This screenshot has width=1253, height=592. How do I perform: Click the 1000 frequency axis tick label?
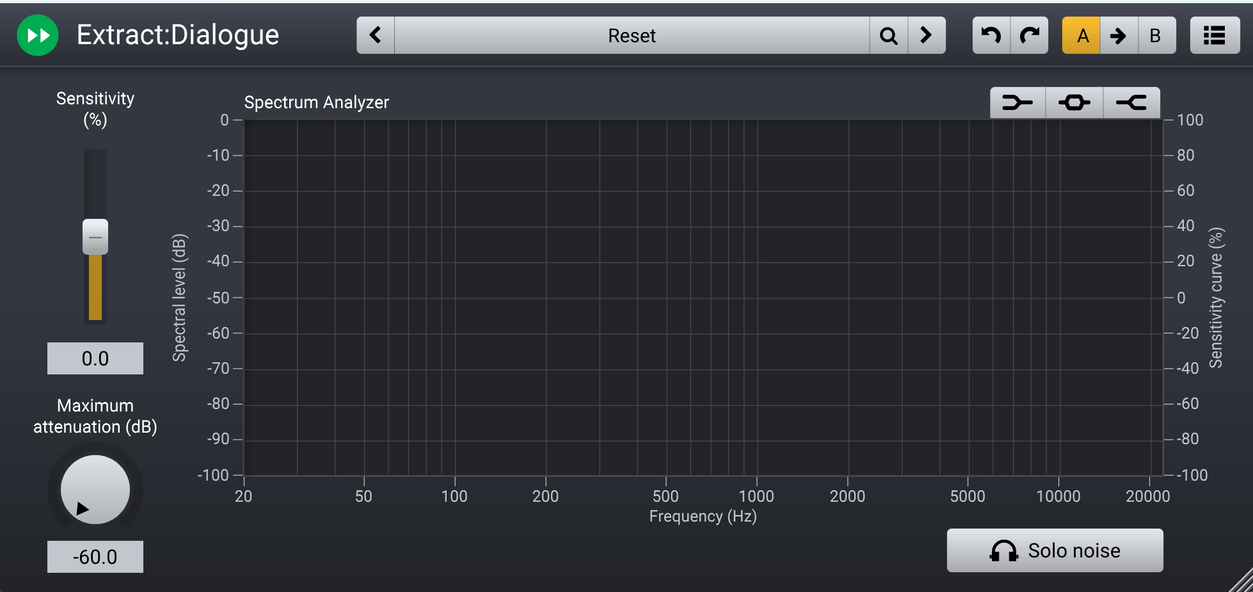[756, 496]
